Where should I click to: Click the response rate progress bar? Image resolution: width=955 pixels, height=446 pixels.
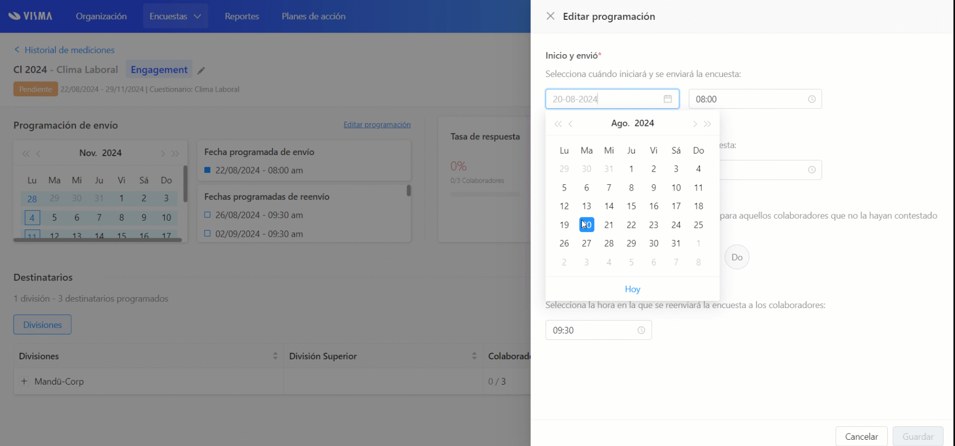click(485, 194)
